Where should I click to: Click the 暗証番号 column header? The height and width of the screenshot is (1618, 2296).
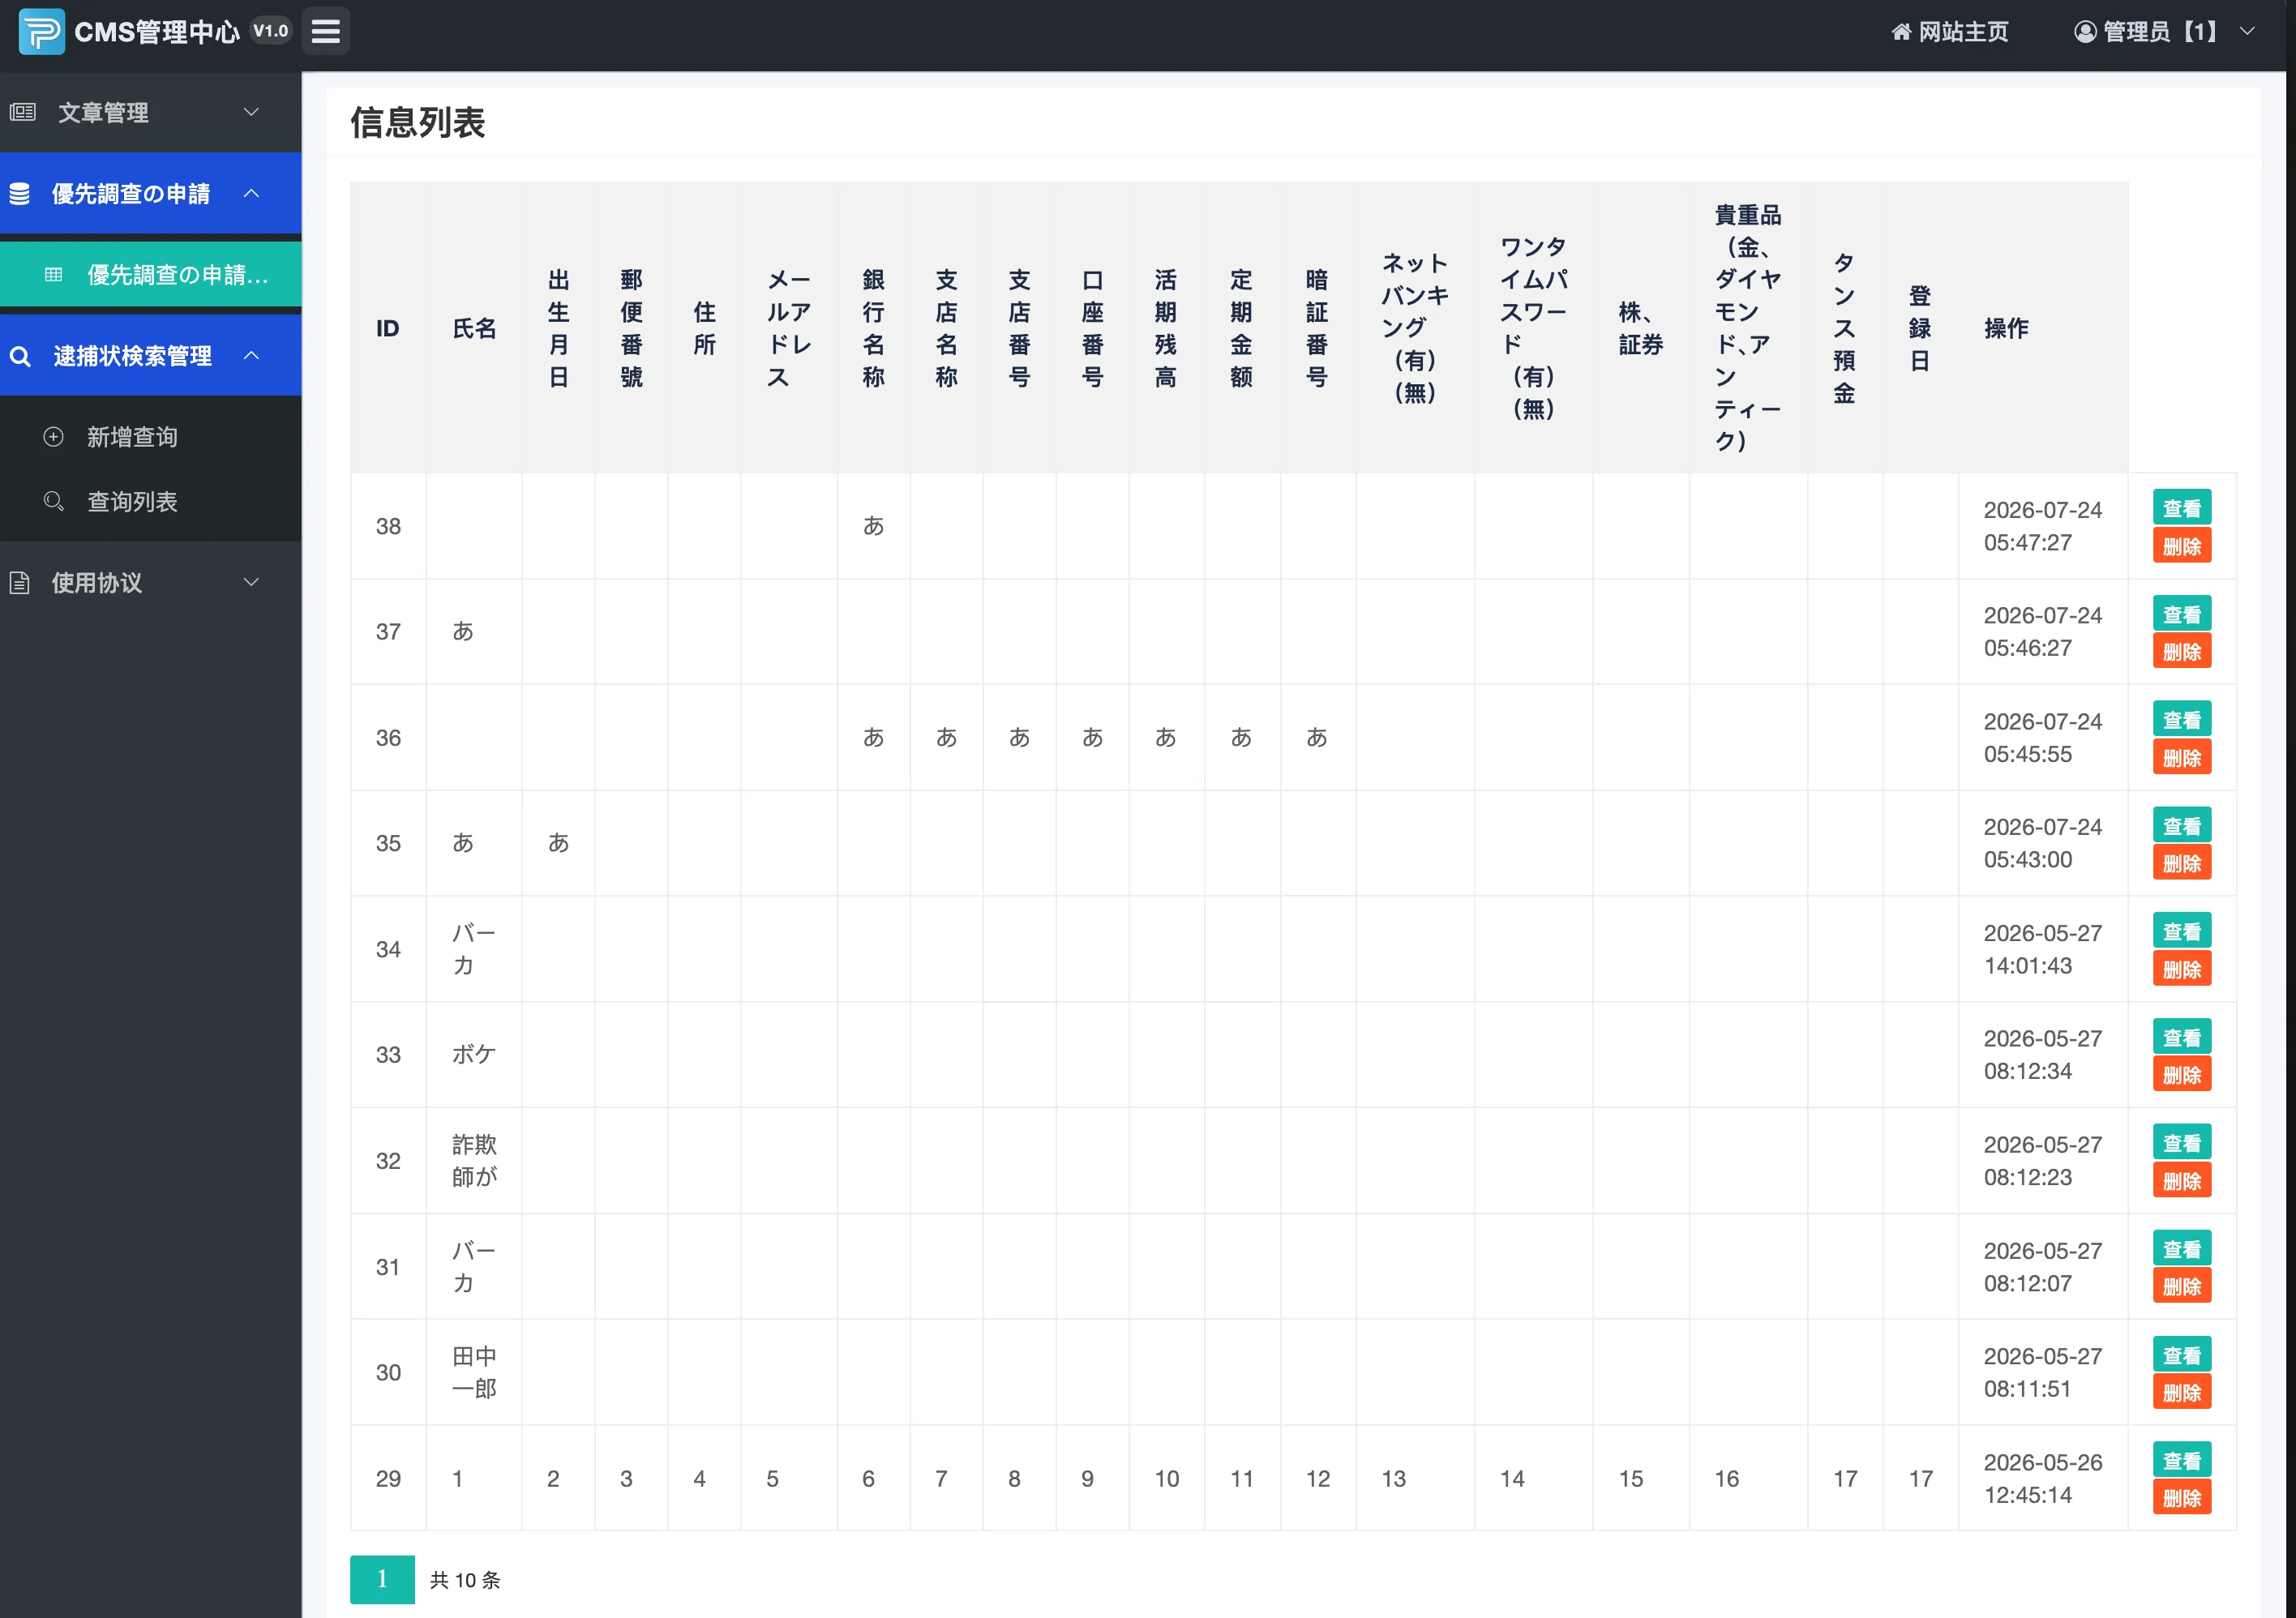[x=1317, y=328]
